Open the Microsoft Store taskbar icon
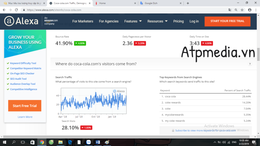The width and height of the screenshot is (260, 146). pyautogui.click(x=32, y=142)
